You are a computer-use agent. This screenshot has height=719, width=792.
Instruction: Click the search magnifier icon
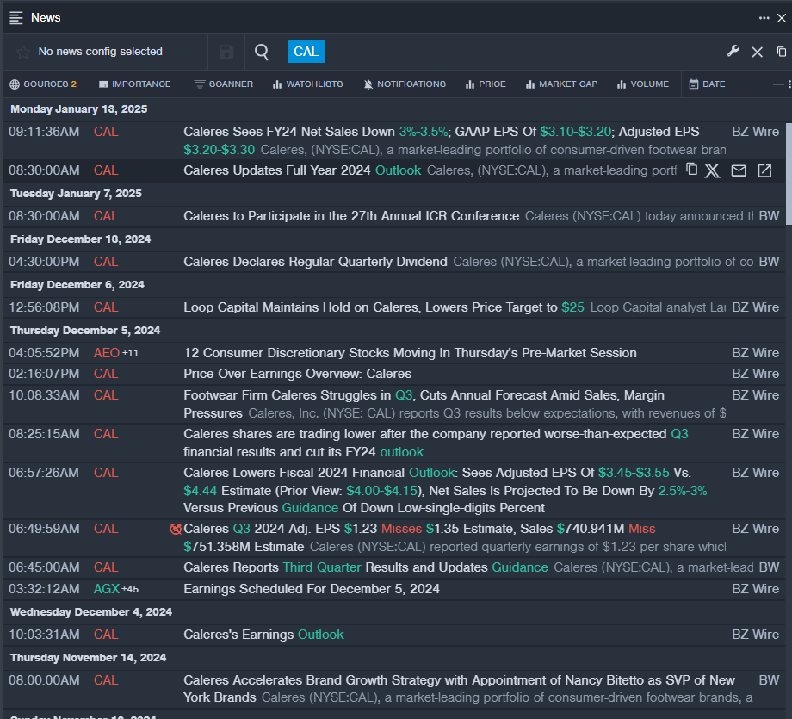click(262, 52)
